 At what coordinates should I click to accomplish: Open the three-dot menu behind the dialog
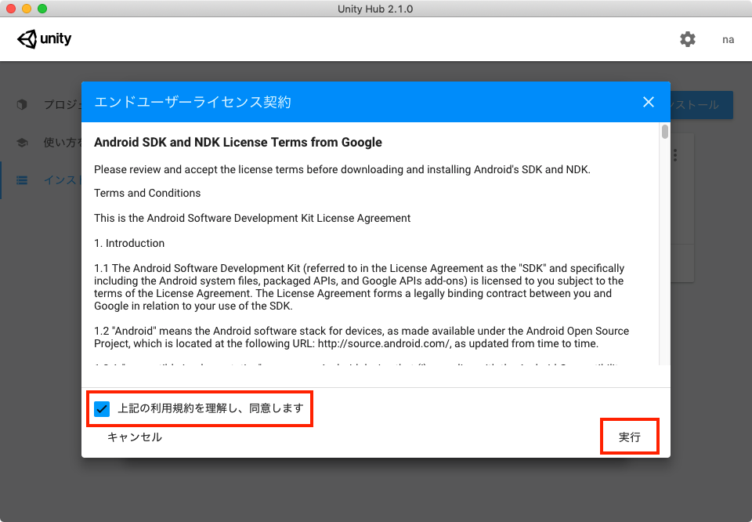[x=674, y=155]
